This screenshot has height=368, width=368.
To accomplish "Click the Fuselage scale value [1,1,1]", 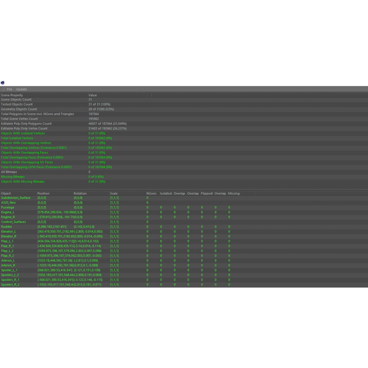I will point(114,208).
